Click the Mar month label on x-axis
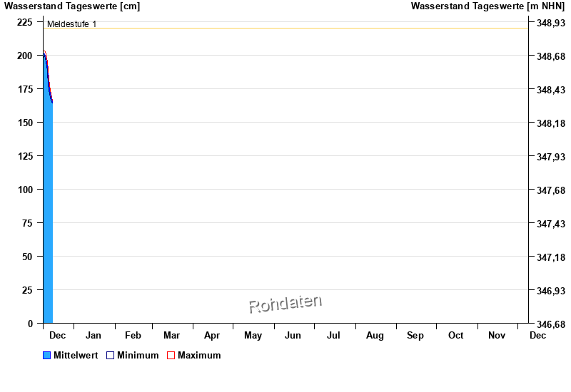This screenshot has height=392, width=571. [171, 336]
